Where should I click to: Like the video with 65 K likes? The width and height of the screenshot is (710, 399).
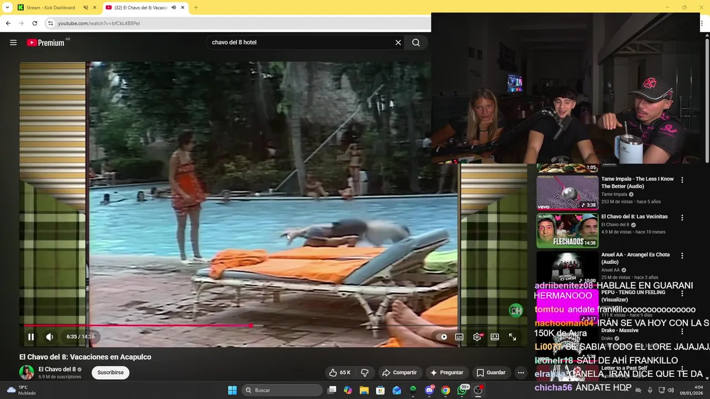[x=339, y=372]
